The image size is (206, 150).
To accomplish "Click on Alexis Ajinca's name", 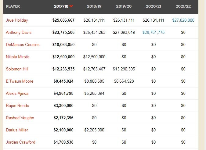I will click(18, 93).
